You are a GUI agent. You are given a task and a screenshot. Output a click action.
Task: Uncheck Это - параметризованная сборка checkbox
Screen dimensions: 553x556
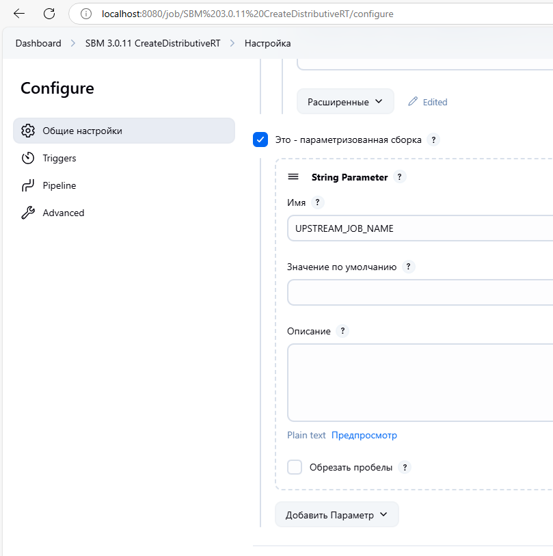260,140
